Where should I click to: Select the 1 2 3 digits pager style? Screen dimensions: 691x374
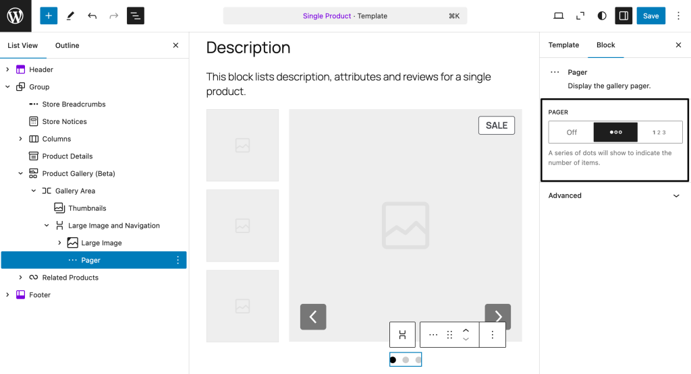(659, 132)
